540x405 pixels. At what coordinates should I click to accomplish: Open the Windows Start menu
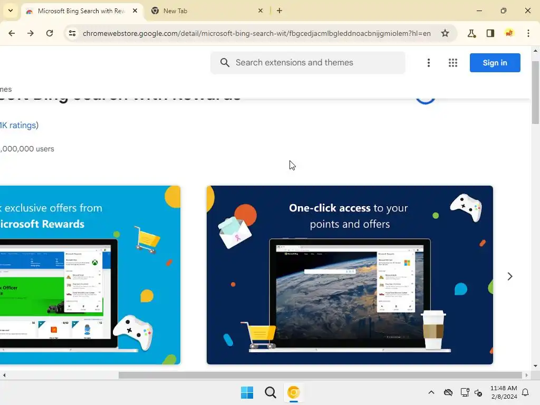pyautogui.click(x=247, y=392)
